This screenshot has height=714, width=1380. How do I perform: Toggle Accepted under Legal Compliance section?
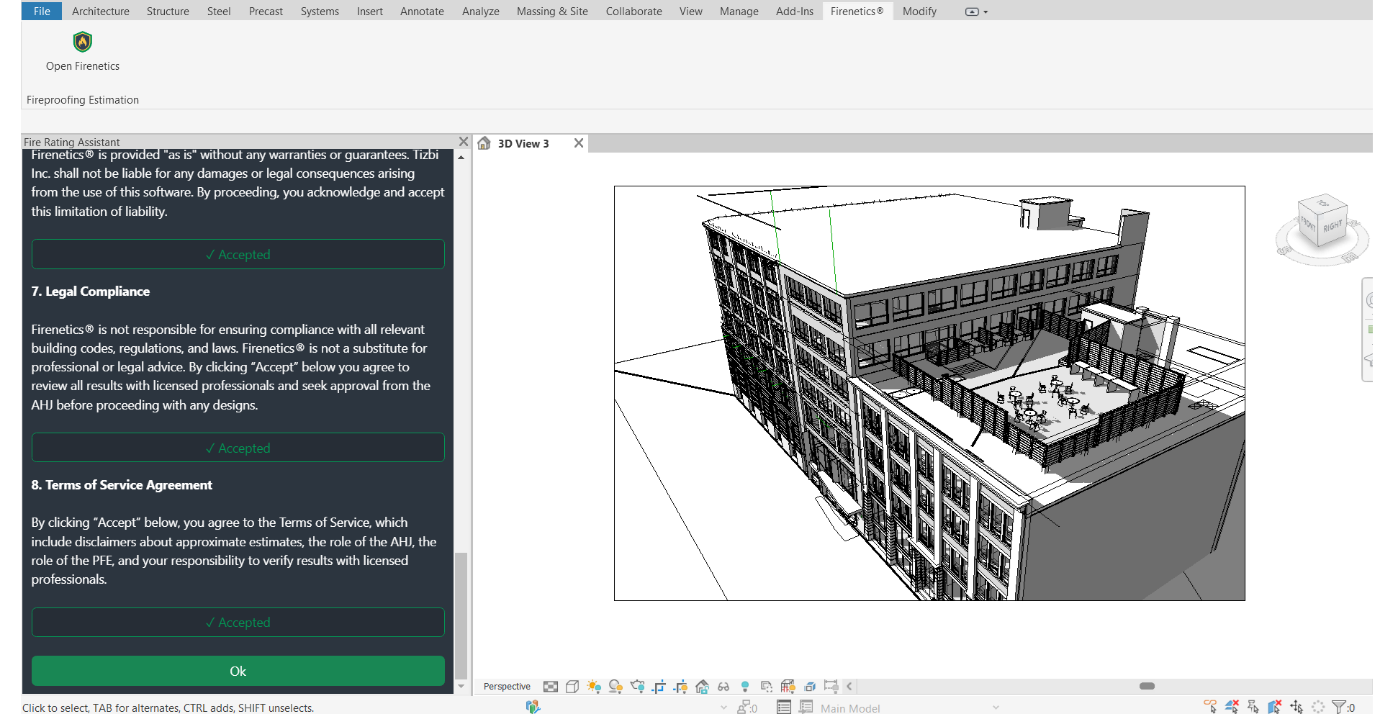click(x=238, y=448)
